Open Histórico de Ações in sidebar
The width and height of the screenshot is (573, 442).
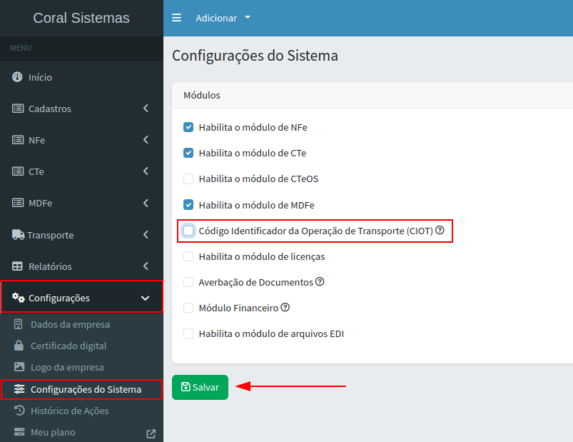[69, 411]
